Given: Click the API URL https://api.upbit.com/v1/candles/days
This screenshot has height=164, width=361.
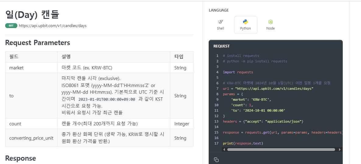Looking at the screenshot, I should click(53, 26).
